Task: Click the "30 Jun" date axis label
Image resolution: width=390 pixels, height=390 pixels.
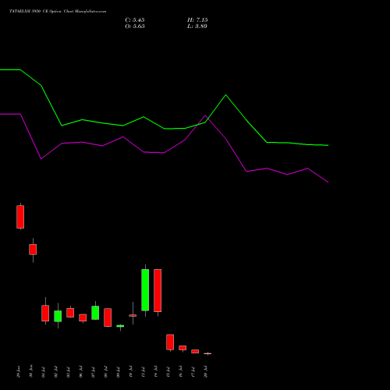Action: (x=31, y=371)
